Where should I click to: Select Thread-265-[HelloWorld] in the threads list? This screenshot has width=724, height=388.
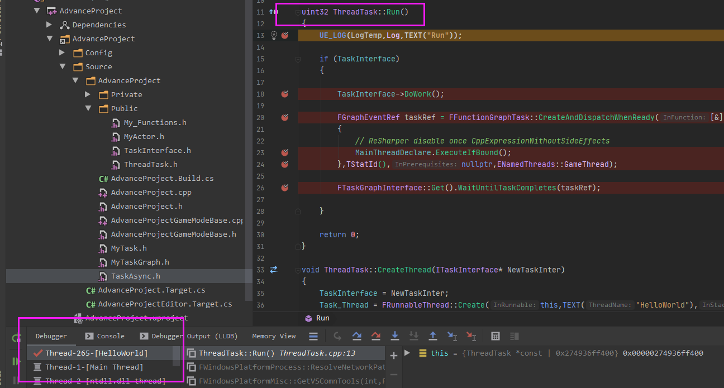point(99,353)
